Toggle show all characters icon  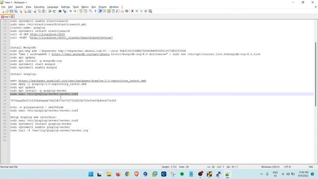[95, 11]
